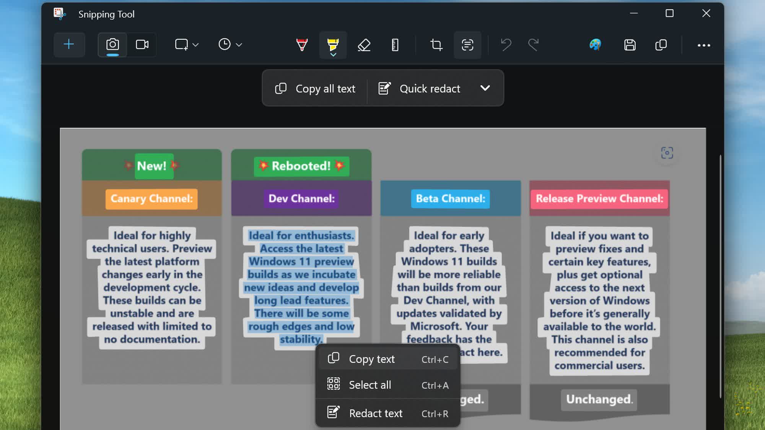Edit the snip in Paint
The height and width of the screenshot is (430, 765).
pos(596,45)
